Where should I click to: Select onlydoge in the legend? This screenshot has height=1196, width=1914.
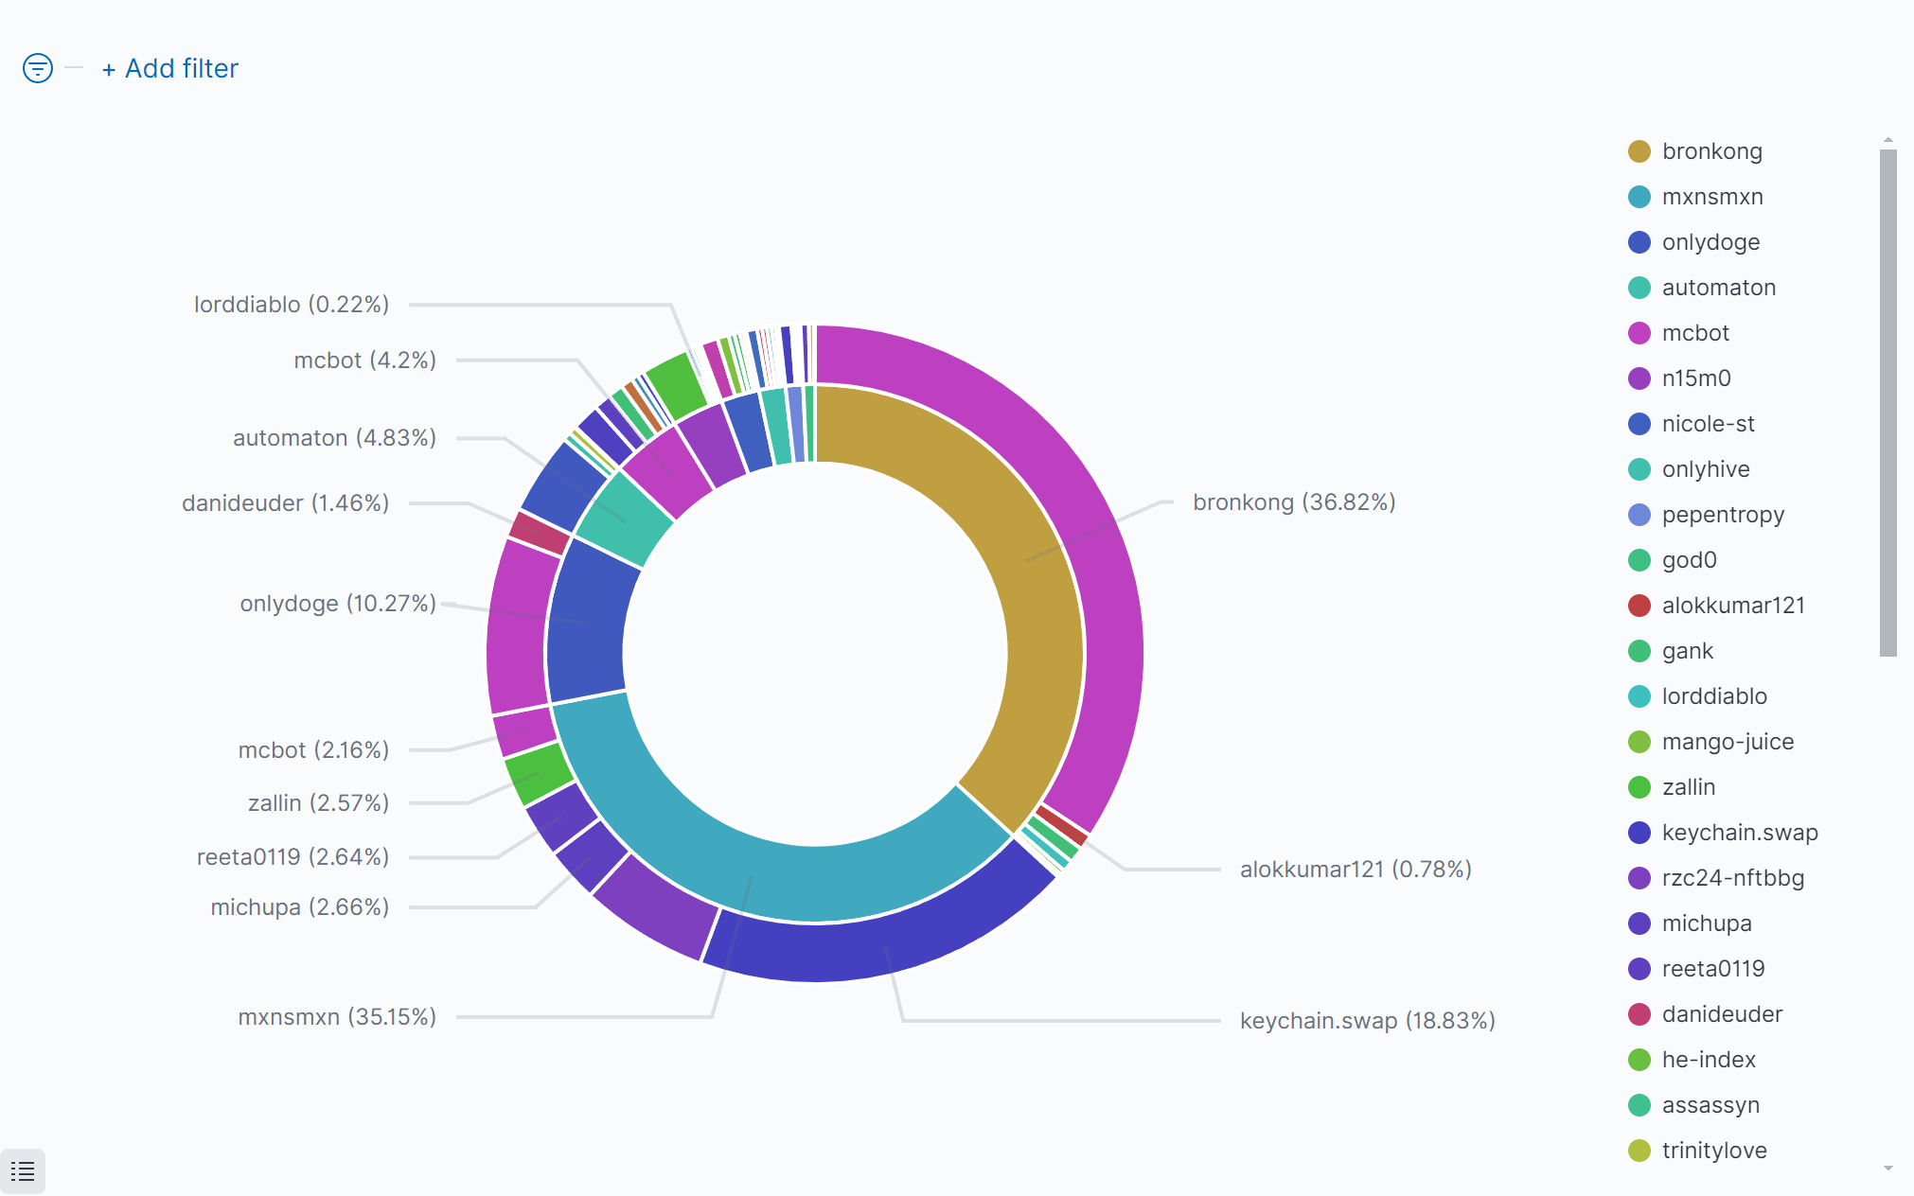point(1710,242)
